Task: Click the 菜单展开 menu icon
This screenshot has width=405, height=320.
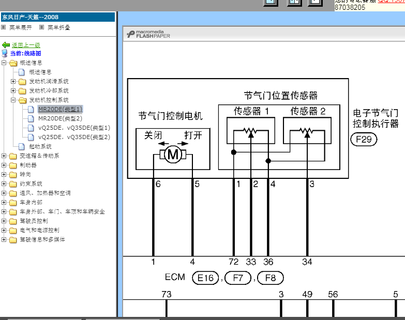Action: tap(4, 27)
